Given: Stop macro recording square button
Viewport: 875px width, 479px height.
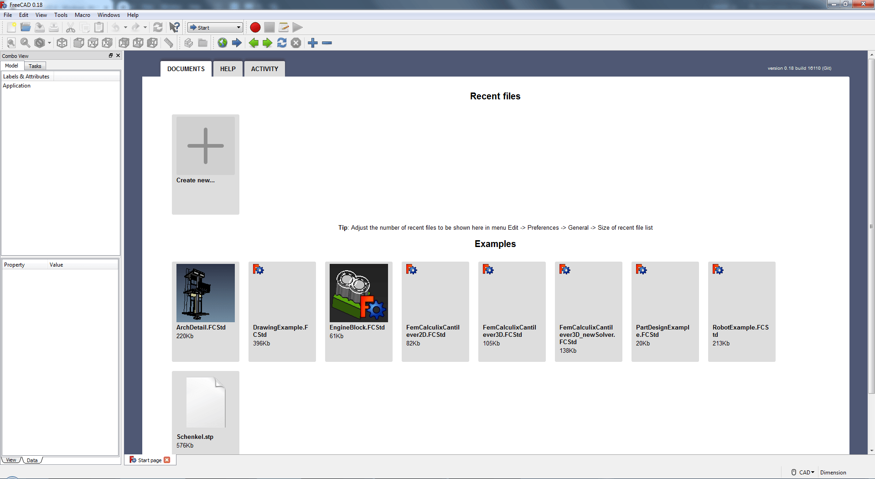Looking at the screenshot, I should [269, 27].
